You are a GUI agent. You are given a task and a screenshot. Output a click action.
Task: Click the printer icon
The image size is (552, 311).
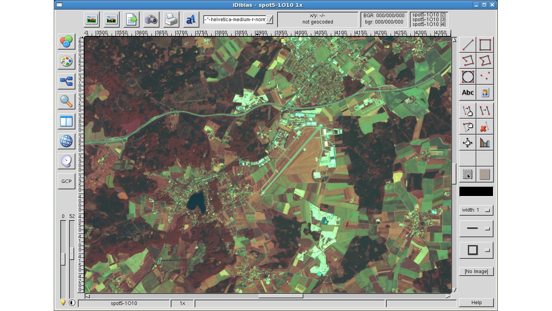click(x=171, y=19)
